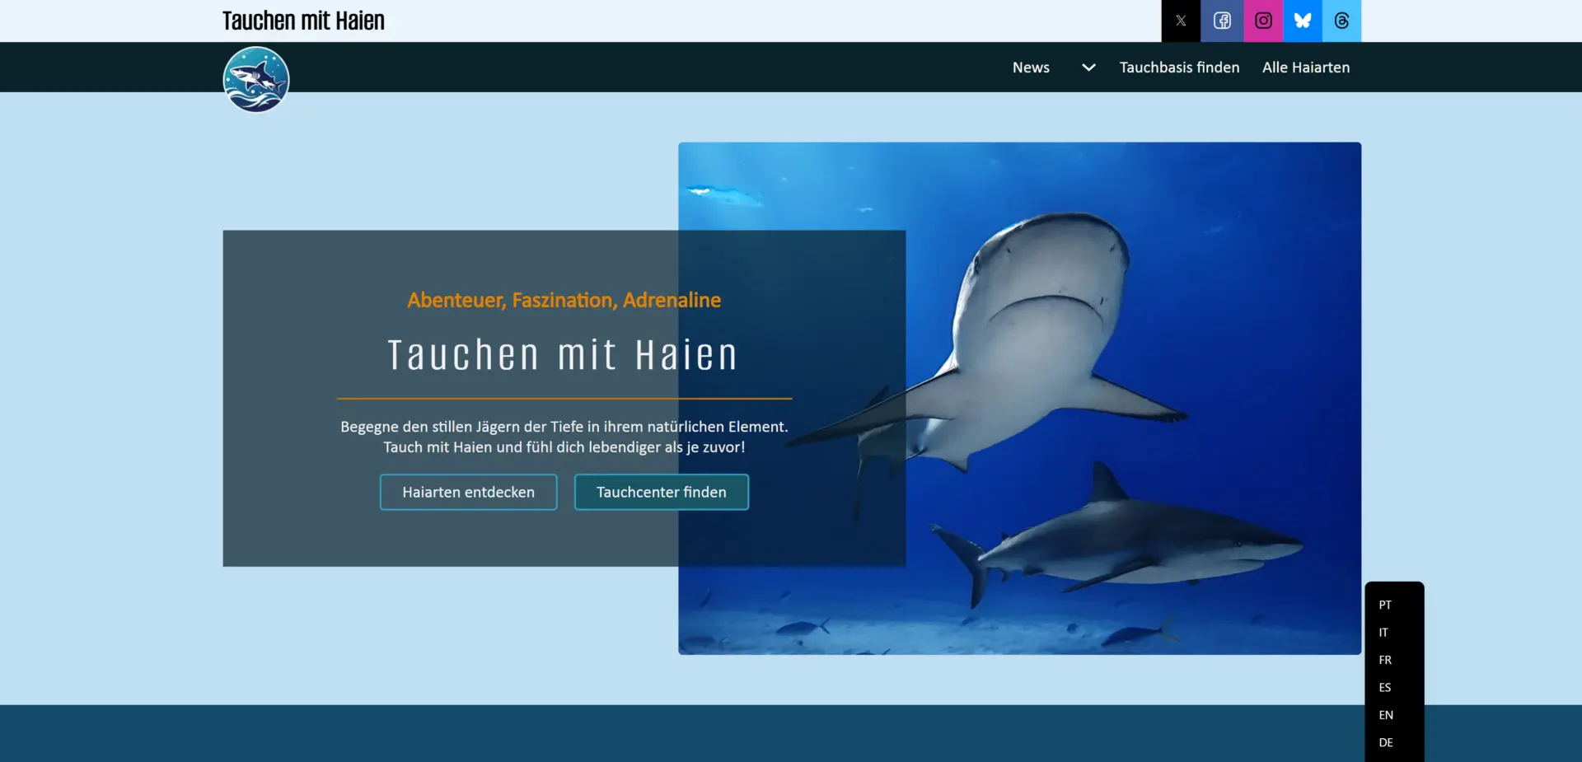1582x762 pixels.
Task: Switch language to EN
Action: click(x=1386, y=715)
